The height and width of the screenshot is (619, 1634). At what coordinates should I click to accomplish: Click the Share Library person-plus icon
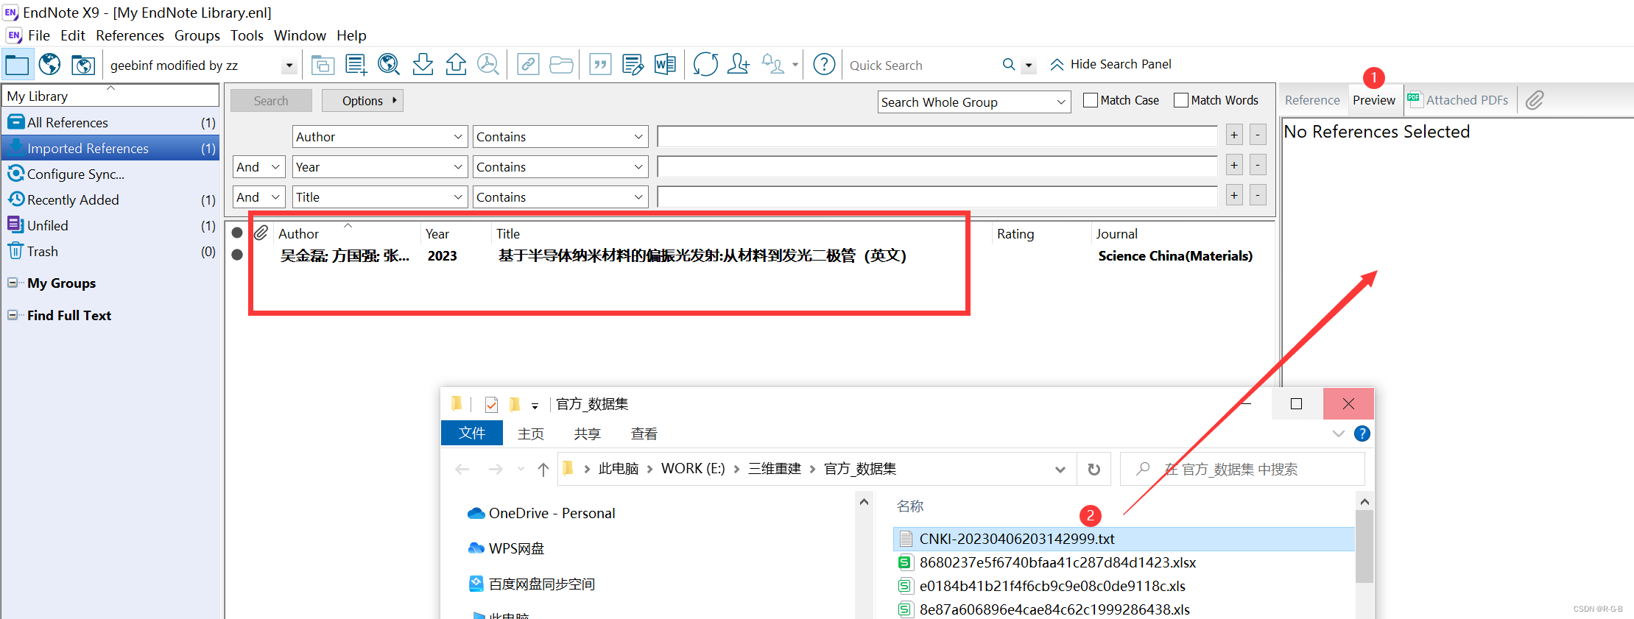tap(739, 64)
